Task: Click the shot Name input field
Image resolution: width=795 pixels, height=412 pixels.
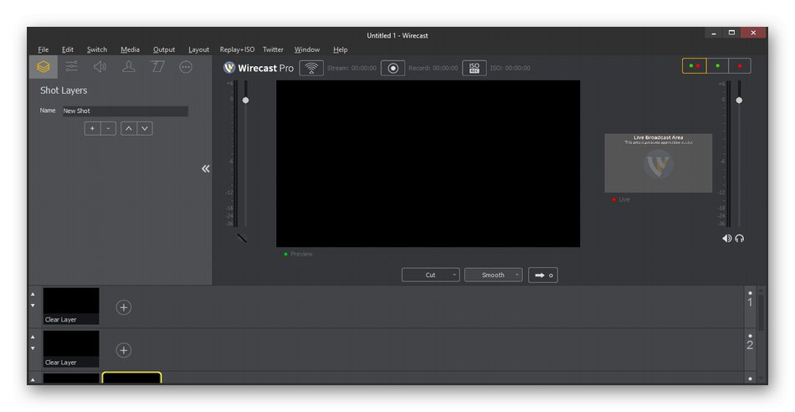Action: [126, 111]
